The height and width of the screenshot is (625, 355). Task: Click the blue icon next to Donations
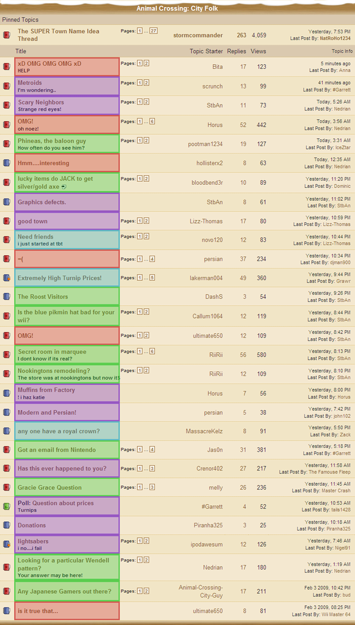[x=6, y=526]
